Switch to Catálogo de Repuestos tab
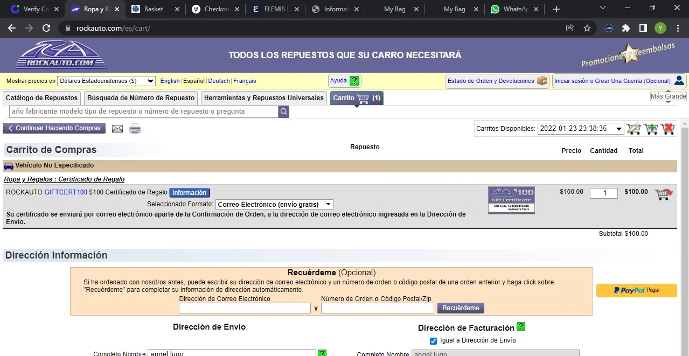Screen dimensions: 689x356 (42, 98)
